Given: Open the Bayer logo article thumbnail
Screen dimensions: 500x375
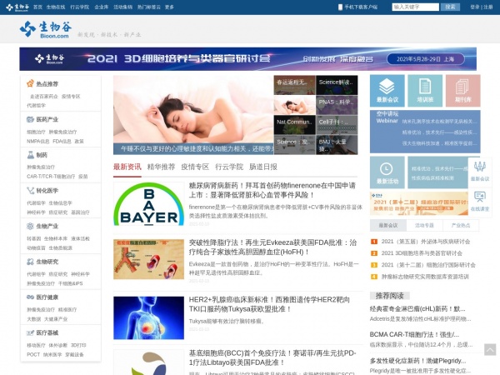Looking at the screenshot, I should tap(148, 204).
